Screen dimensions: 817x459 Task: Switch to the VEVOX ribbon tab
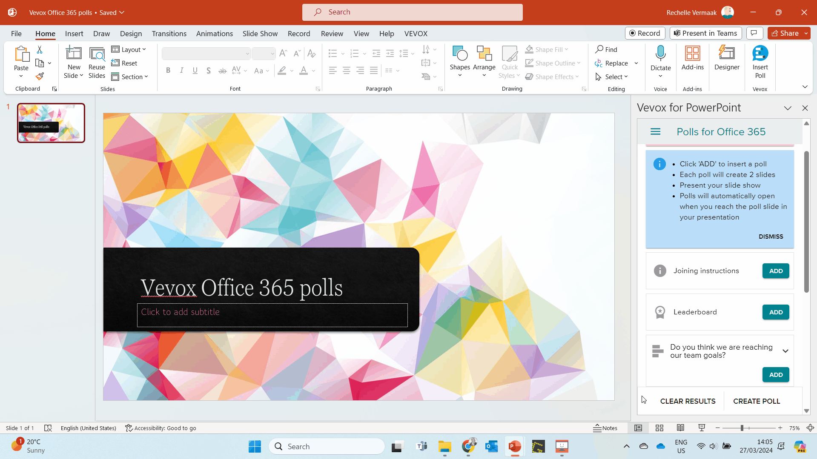(x=416, y=34)
